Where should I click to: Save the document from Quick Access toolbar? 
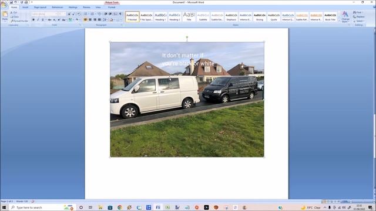coord(11,2)
